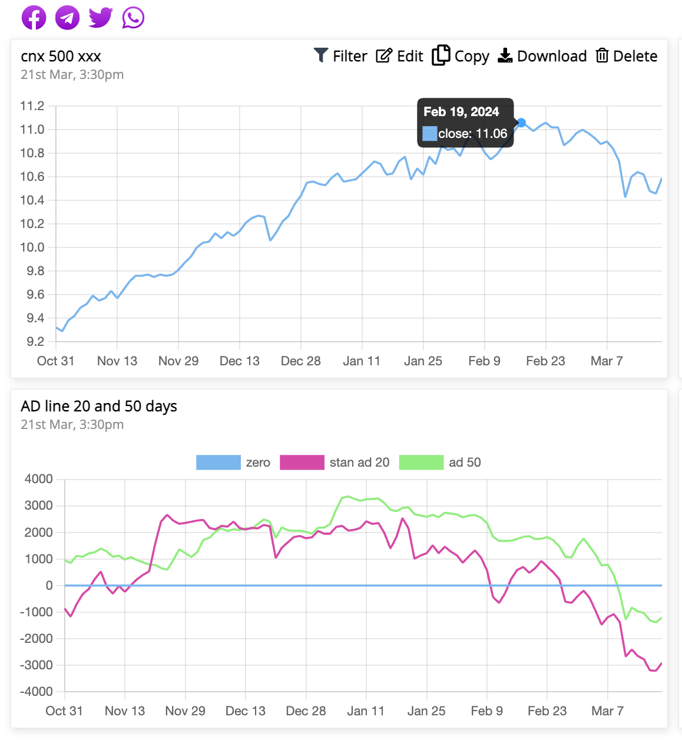Toggle the 'zero' series in the legend

click(x=218, y=462)
